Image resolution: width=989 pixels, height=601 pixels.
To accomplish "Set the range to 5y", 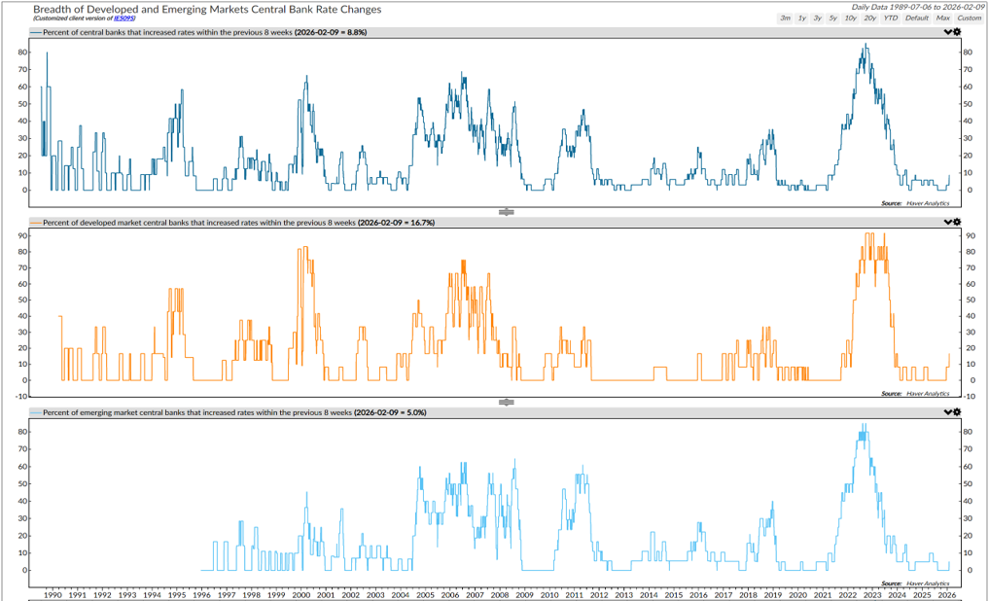I will (x=833, y=18).
